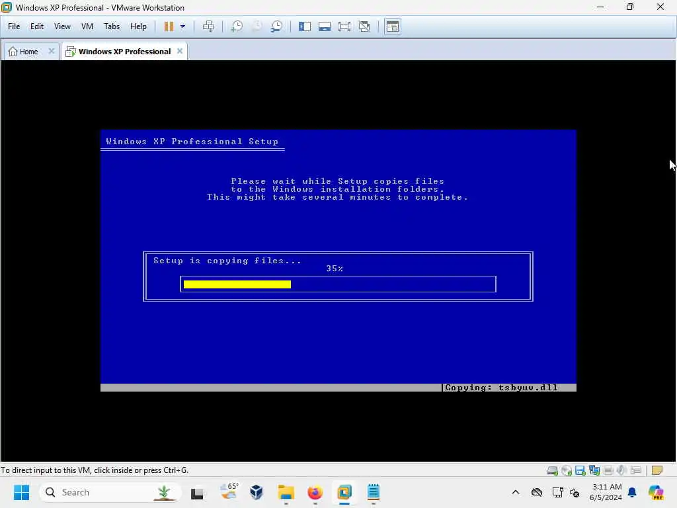Open the VM menu
The image size is (677, 508).
[x=87, y=26]
